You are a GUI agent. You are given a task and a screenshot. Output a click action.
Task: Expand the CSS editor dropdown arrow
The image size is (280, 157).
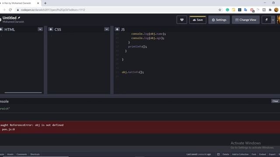[x=107, y=29]
